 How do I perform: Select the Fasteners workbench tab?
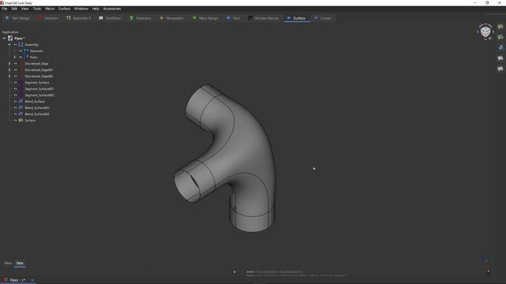click(140, 18)
